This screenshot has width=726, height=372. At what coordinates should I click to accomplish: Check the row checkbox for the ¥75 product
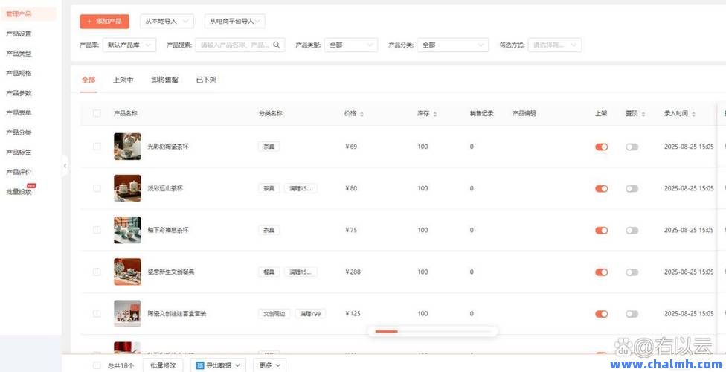(97, 230)
